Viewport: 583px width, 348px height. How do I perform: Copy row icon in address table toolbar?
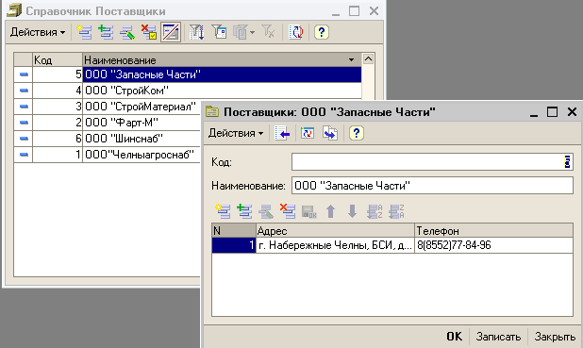tap(244, 211)
